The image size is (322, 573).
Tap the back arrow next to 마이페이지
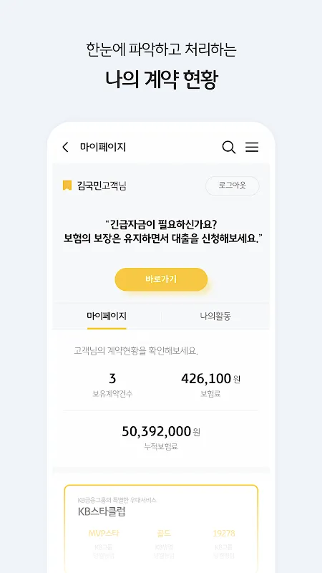[x=65, y=148]
